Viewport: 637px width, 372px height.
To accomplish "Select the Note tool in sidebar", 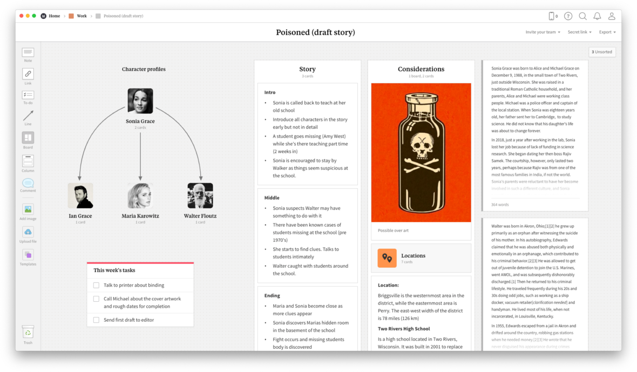I will (28, 52).
